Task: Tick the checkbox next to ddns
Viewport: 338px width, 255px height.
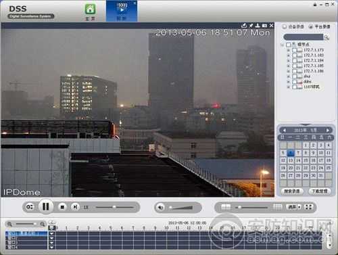Action: point(294,81)
